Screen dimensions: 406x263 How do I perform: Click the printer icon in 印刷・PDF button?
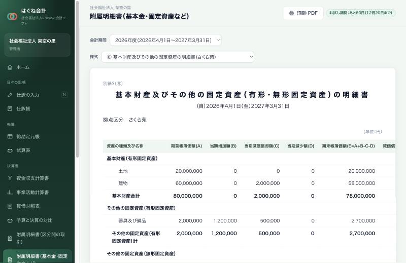(x=291, y=13)
